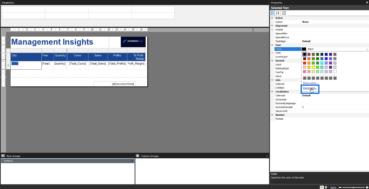Click the Column Groups grid icon
The width and height of the screenshot is (369, 189).
click(138, 156)
